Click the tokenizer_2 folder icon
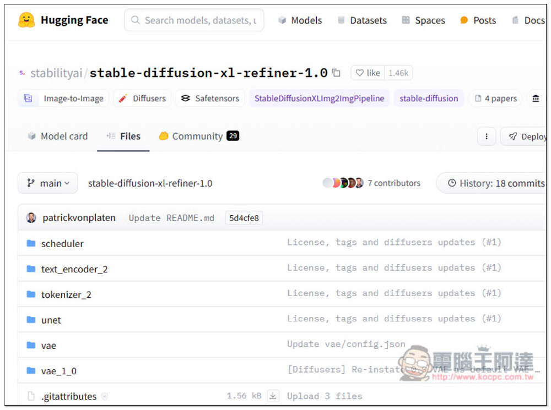Viewport: 551px width, 410px height. pos(31,294)
